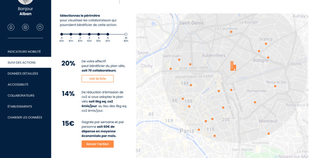Viewport: 316px width, 158px height.
Task: Open Charger les Données page
Action: point(25,117)
